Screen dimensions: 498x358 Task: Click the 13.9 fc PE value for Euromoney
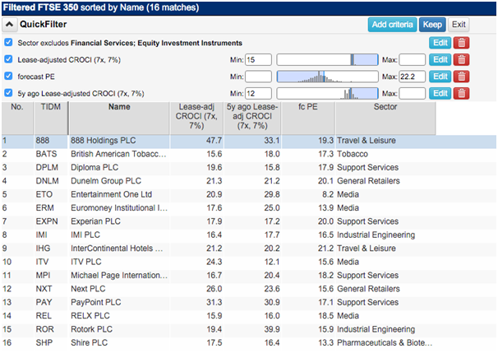326,208
